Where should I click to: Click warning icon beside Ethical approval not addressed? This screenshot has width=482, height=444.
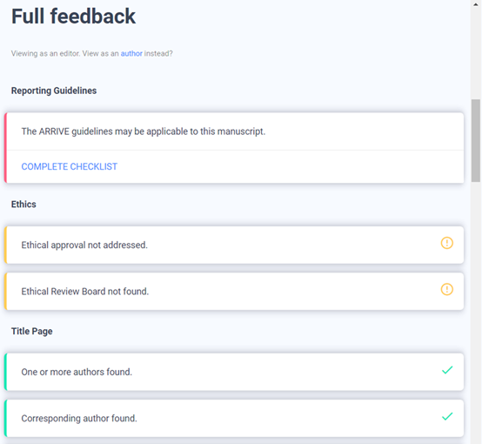pyautogui.click(x=446, y=243)
